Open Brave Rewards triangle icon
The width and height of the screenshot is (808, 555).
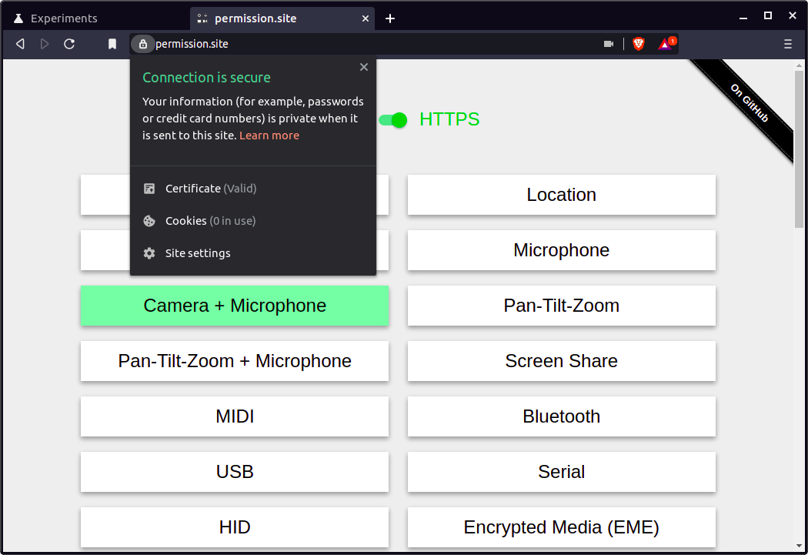click(665, 45)
